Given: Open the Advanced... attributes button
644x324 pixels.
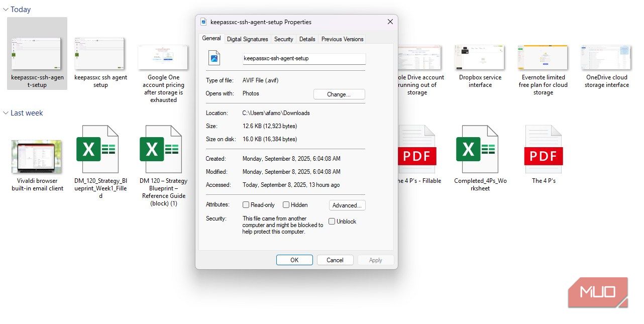Looking at the screenshot, I should point(347,205).
